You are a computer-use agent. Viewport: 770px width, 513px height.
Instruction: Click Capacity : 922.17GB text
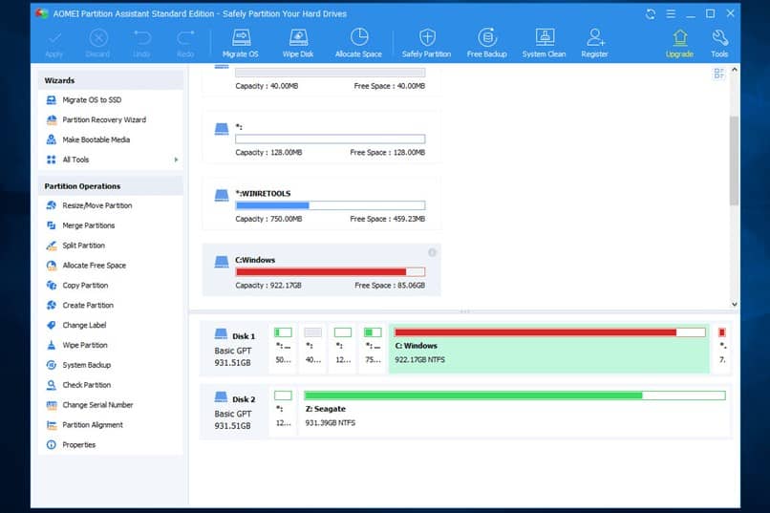(268, 286)
